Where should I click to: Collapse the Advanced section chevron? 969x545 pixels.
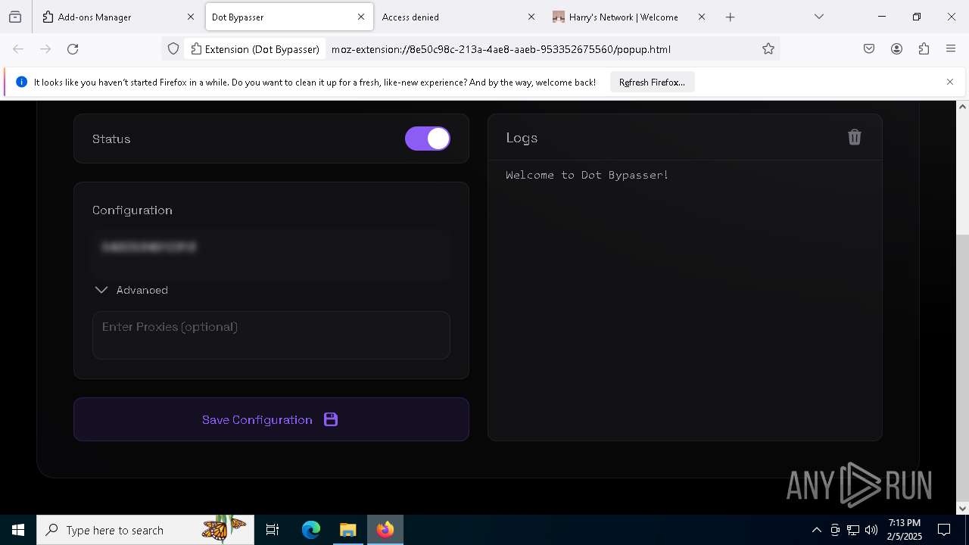(x=101, y=290)
